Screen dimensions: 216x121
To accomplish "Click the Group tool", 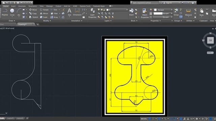I will tap(176, 12).
